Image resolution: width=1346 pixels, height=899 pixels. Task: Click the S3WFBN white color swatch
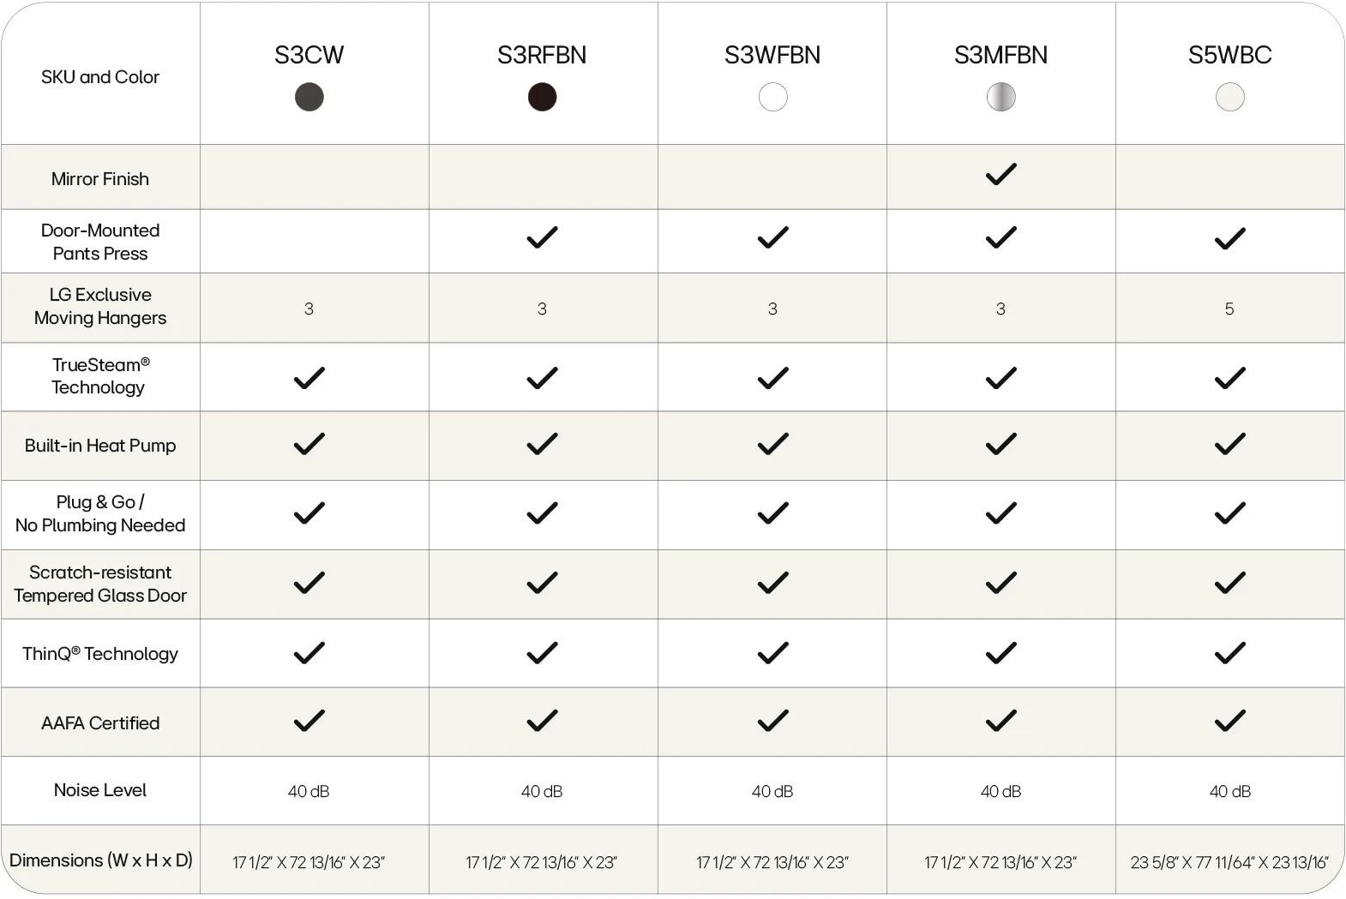coord(772,97)
